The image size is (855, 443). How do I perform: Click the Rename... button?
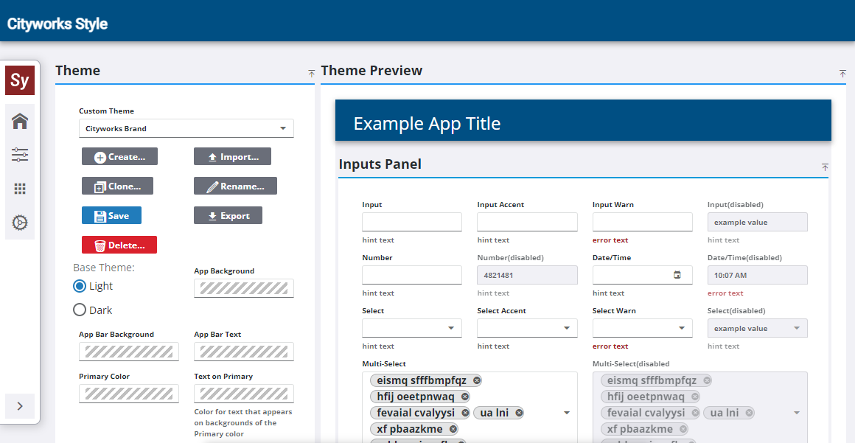(236, 186)
